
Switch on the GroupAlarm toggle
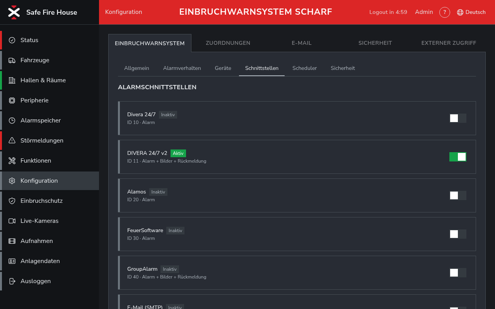coord(458,273)
